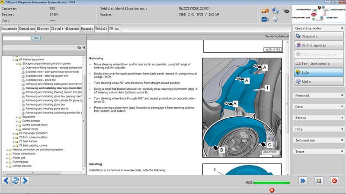Select Centre armrest (front) folder

(x=35, y=125)
